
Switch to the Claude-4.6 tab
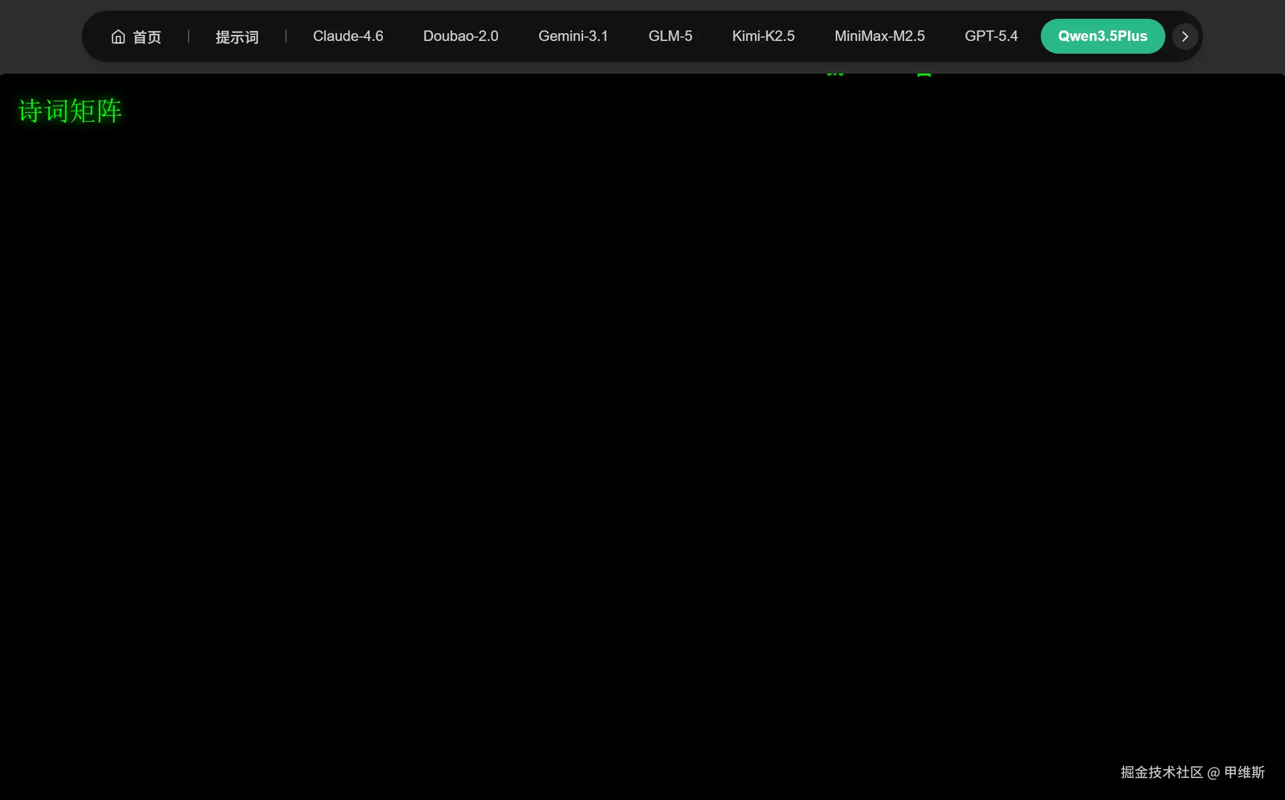[x=348, y=36]
